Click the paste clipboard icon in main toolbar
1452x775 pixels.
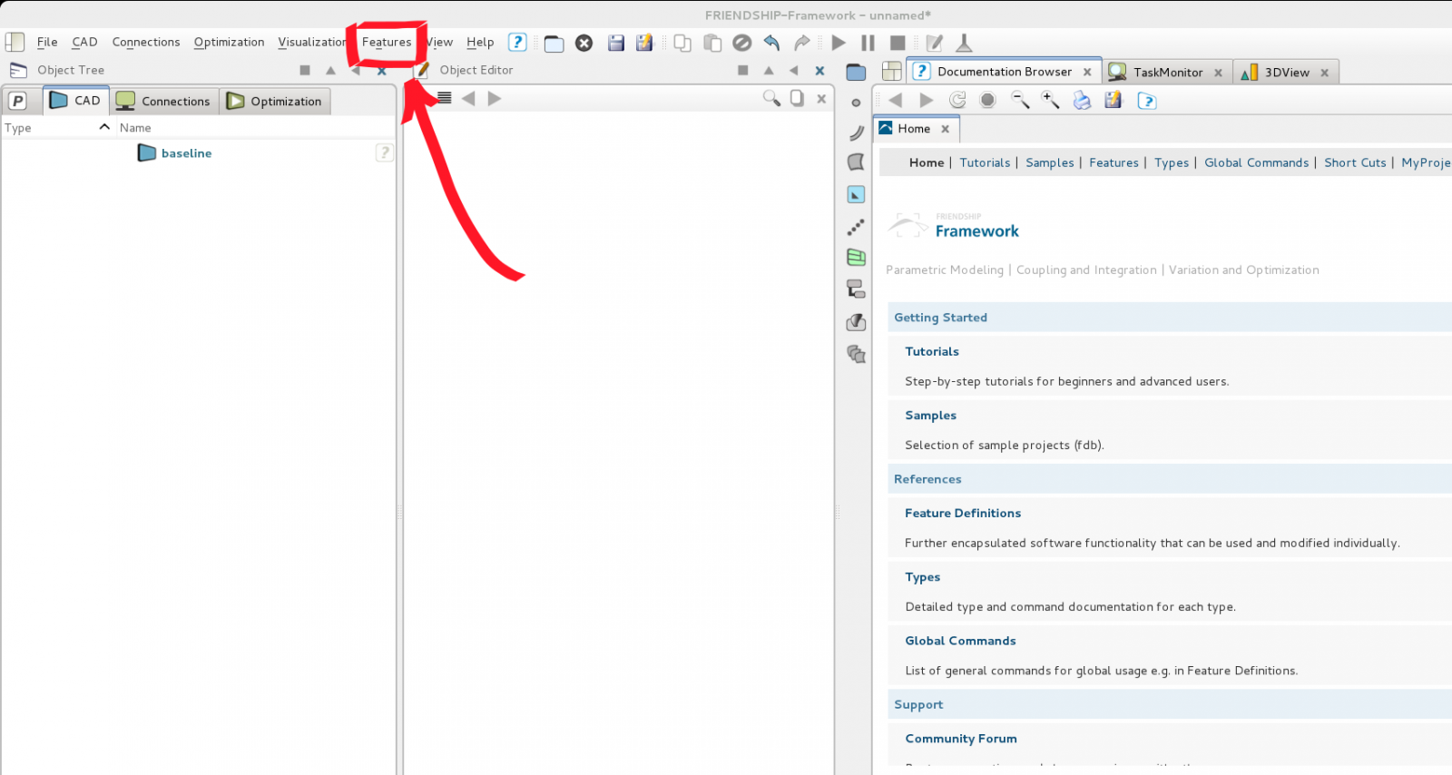712,43
